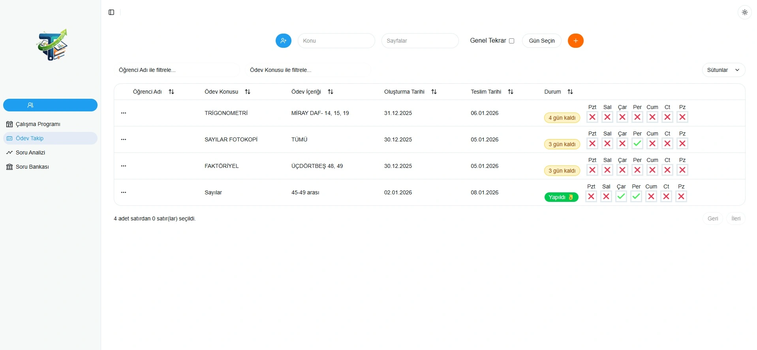The image size is (757, 350).
Task: Click the Öğrenci Adı filter field
Action: 177,70
